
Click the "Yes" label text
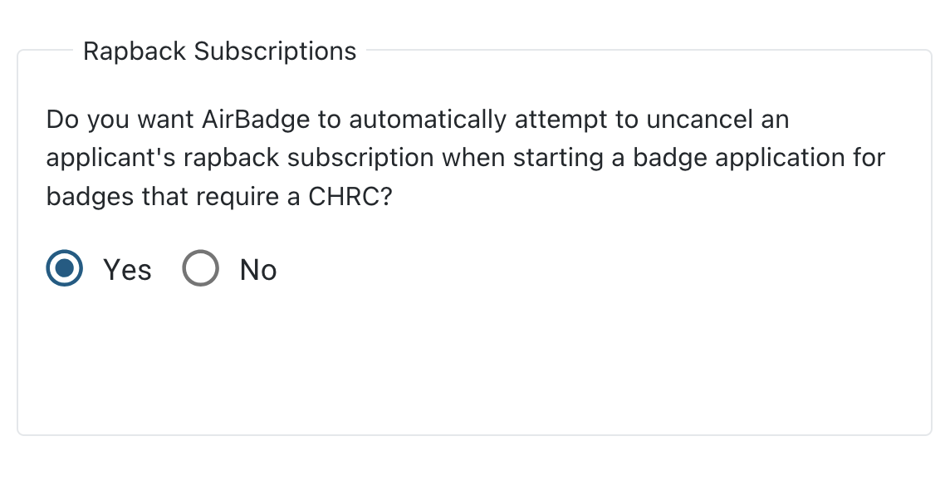(127, 270)
